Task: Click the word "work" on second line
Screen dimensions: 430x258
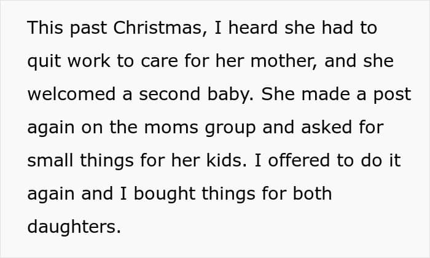Action: 89,61
